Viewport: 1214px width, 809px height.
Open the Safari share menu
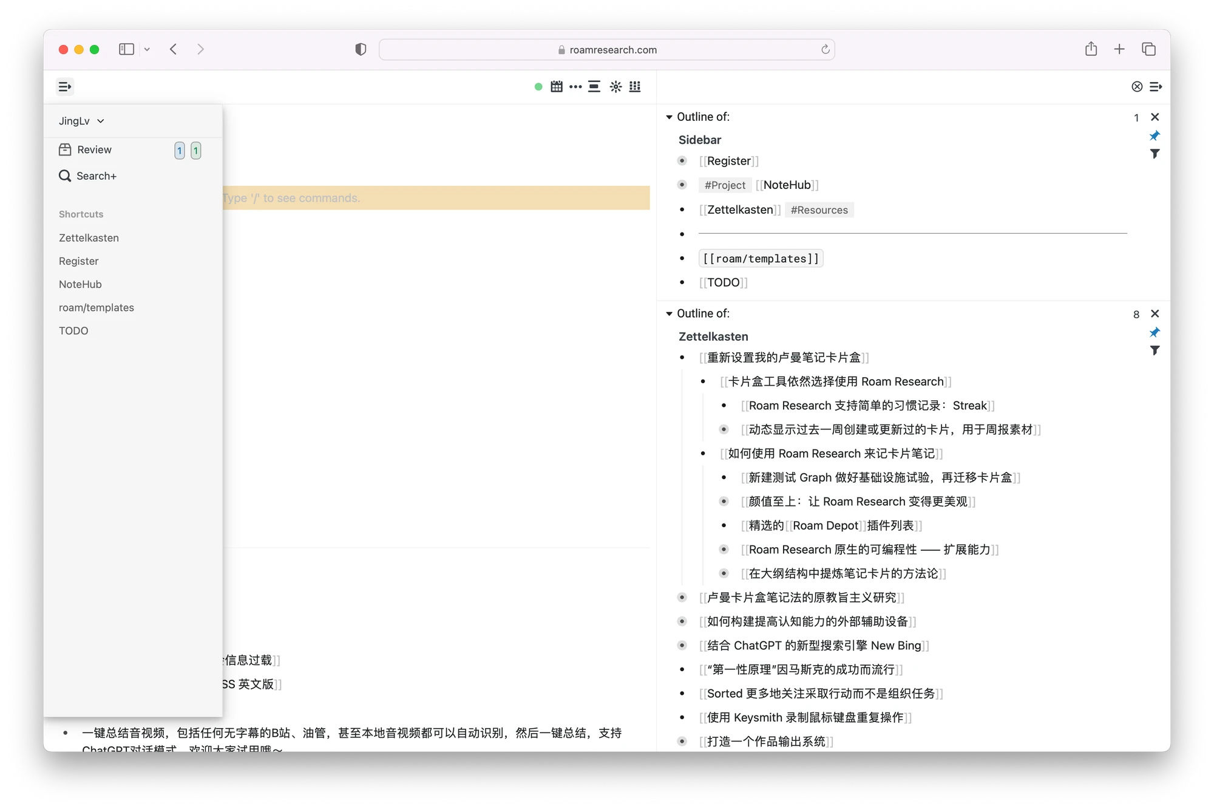[x=1091, y=49]
